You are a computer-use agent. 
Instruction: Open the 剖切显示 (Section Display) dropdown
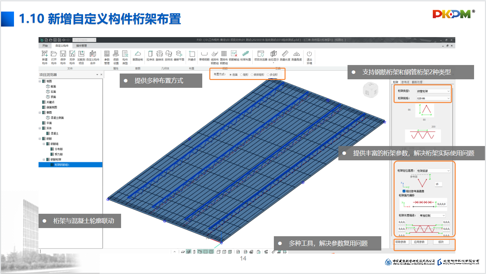coord(274,63)
